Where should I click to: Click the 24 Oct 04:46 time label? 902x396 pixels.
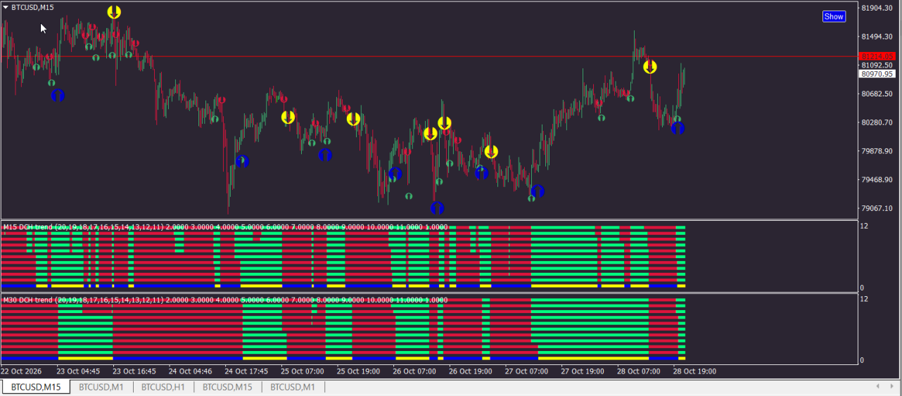(190, 371)
